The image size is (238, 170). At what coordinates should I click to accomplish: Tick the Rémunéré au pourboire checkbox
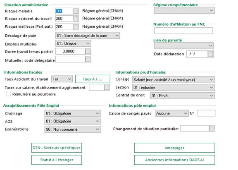(x=8, y=94)
